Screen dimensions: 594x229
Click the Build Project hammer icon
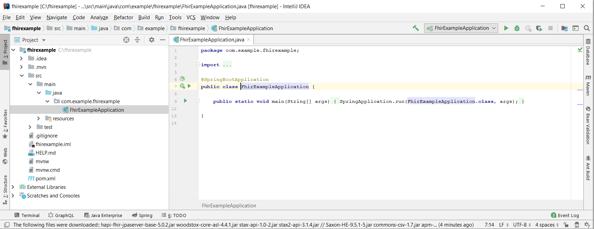(416, 28)
